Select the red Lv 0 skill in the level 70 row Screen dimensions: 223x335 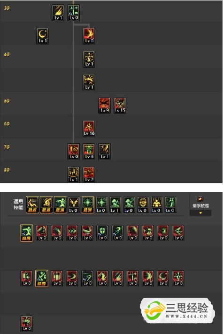click(x=74, y=152)
